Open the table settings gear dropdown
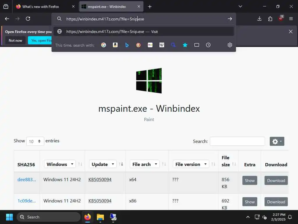 point(277,141)
